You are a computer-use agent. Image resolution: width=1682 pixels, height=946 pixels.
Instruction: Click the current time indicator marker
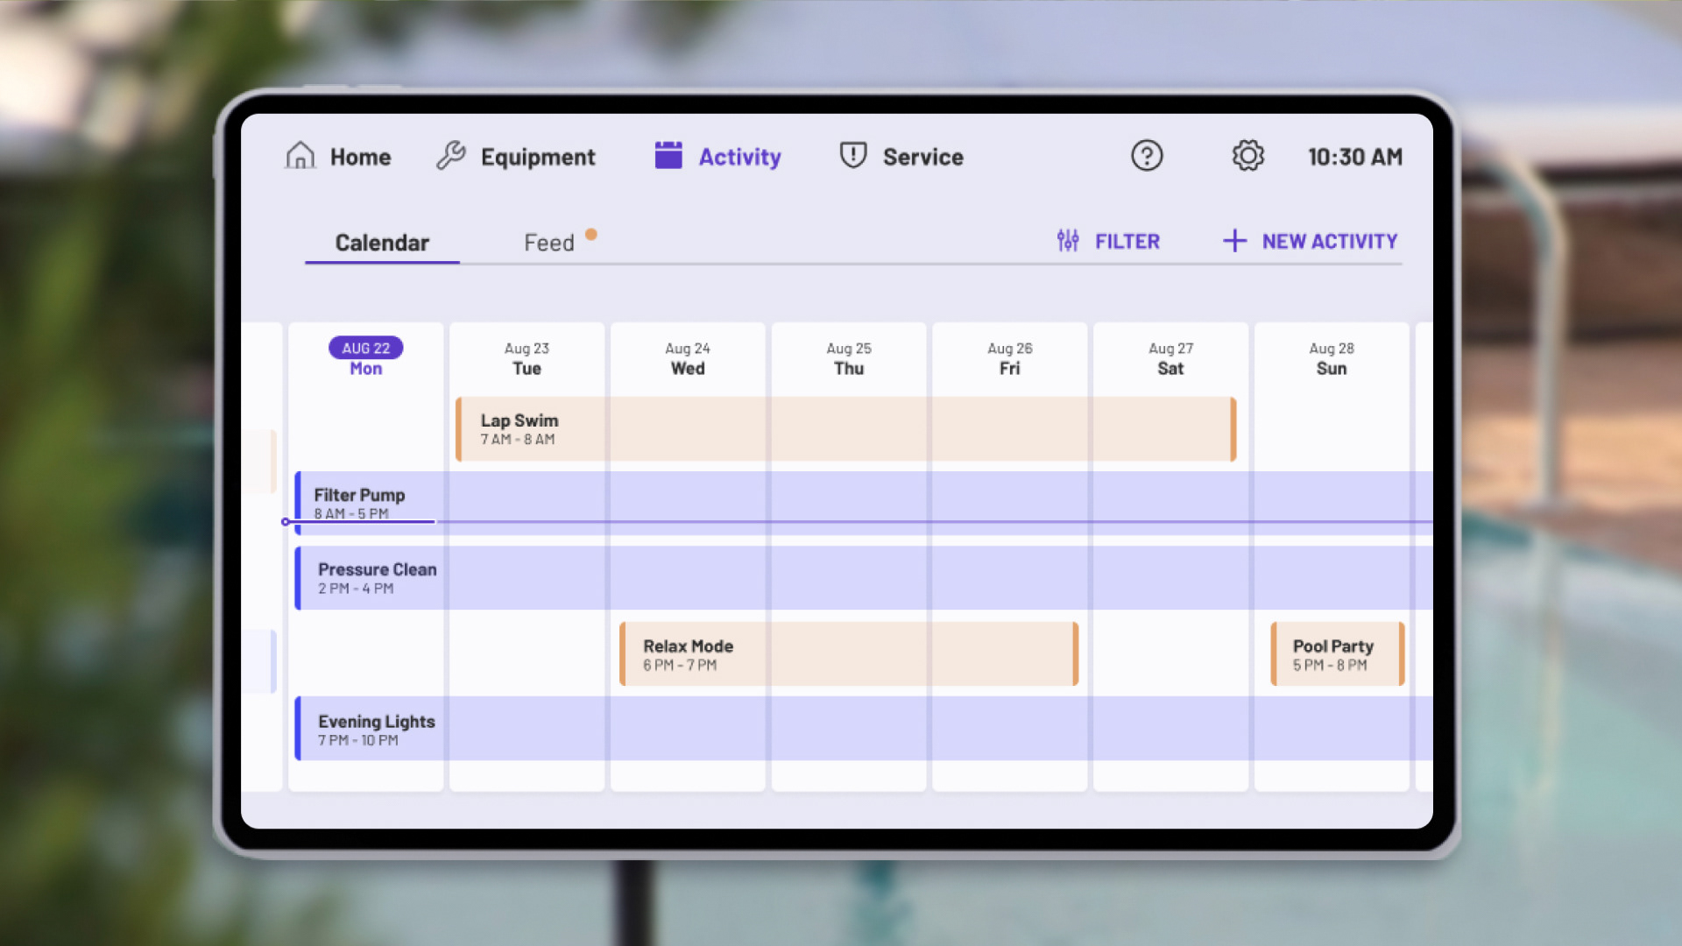pos(286,522)
